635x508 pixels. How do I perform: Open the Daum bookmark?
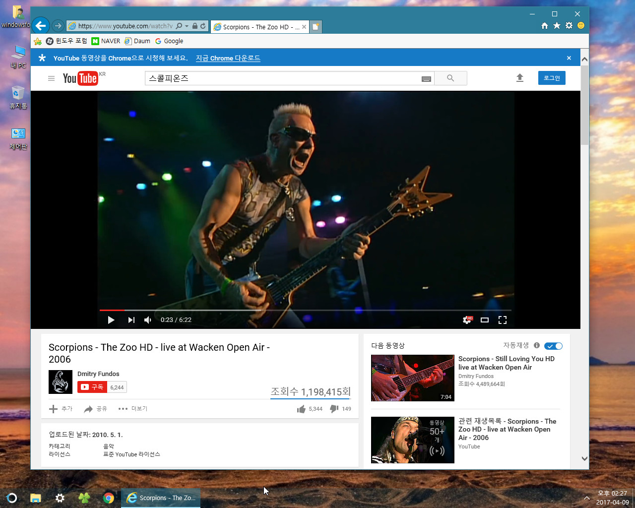(137, 41)
